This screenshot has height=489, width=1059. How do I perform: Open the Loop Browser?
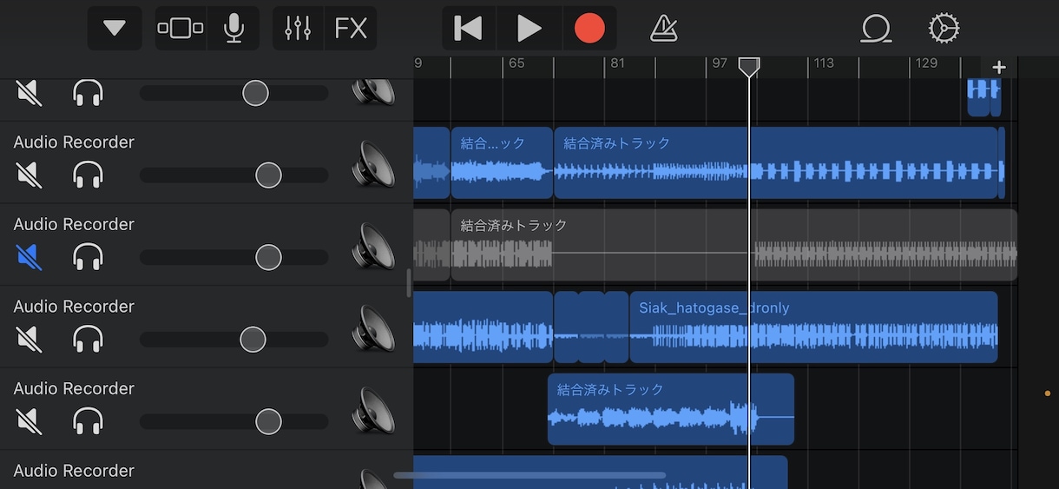coord(876,29)
